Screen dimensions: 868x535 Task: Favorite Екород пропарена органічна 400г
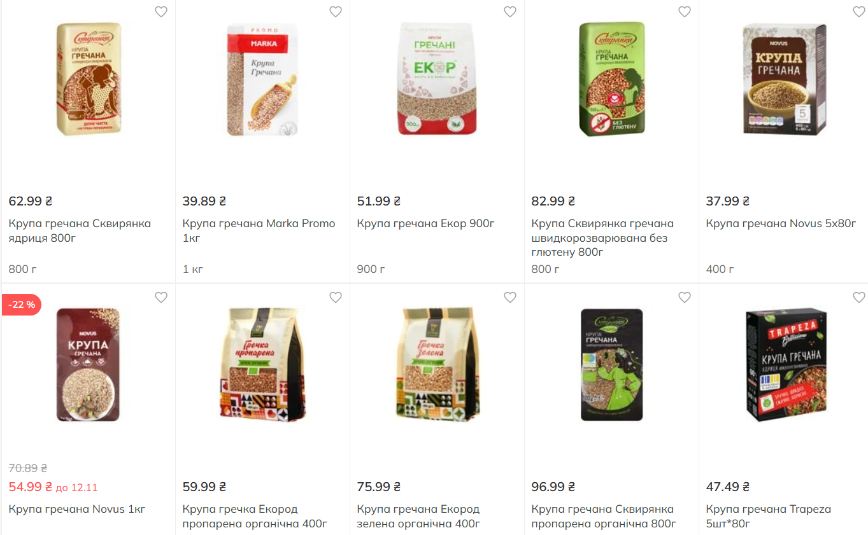[x=336, y=297]
